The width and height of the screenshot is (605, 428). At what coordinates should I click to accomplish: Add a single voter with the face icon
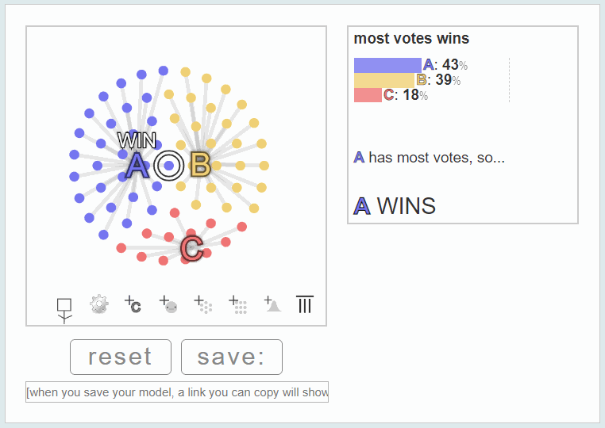coord(168,304)
